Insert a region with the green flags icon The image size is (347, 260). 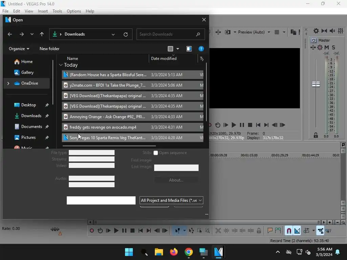(x=278, y=231)
